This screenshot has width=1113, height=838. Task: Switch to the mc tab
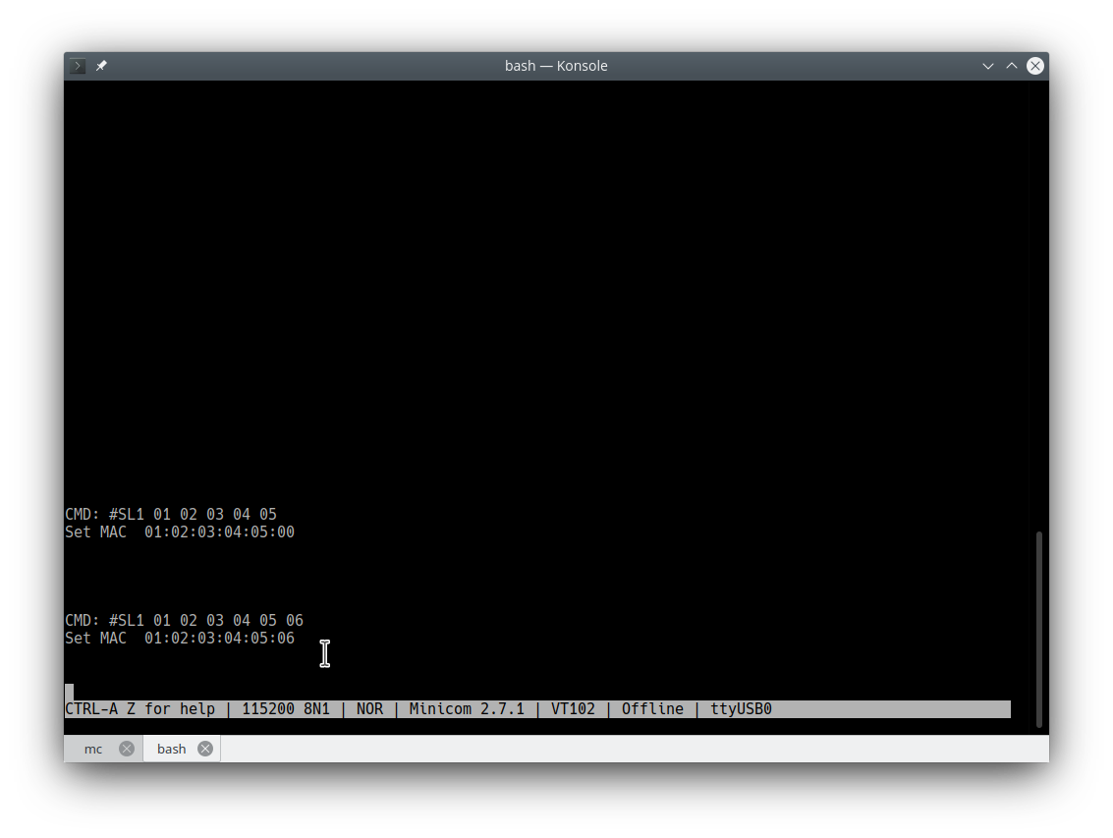pos(93,749)
